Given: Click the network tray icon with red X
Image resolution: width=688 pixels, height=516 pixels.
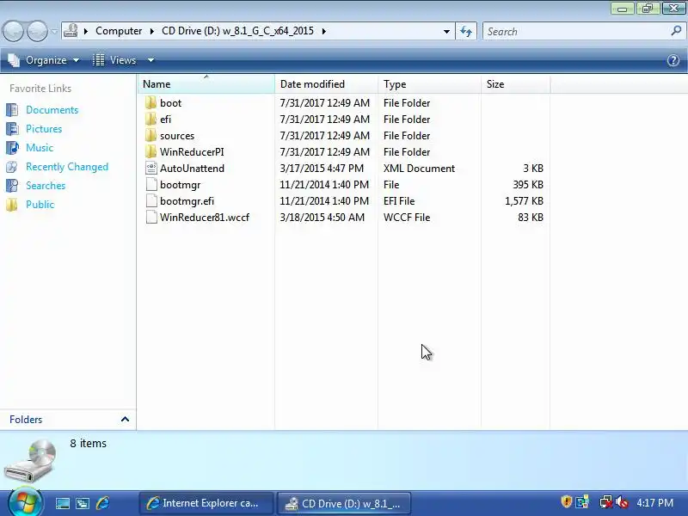Looking at the screenshot, I should [605, 502].
